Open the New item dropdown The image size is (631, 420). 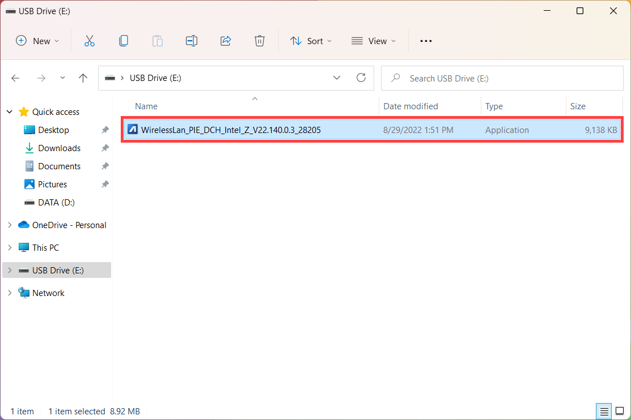tap(37, 41)
